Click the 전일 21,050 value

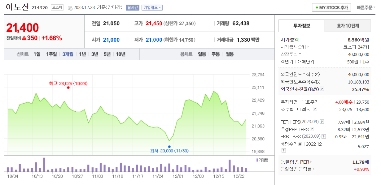tap(111, 24)
